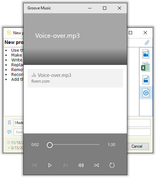Open the video clip attachment in the note window
This screenshot has width=156, height=178.
point(146,80)
